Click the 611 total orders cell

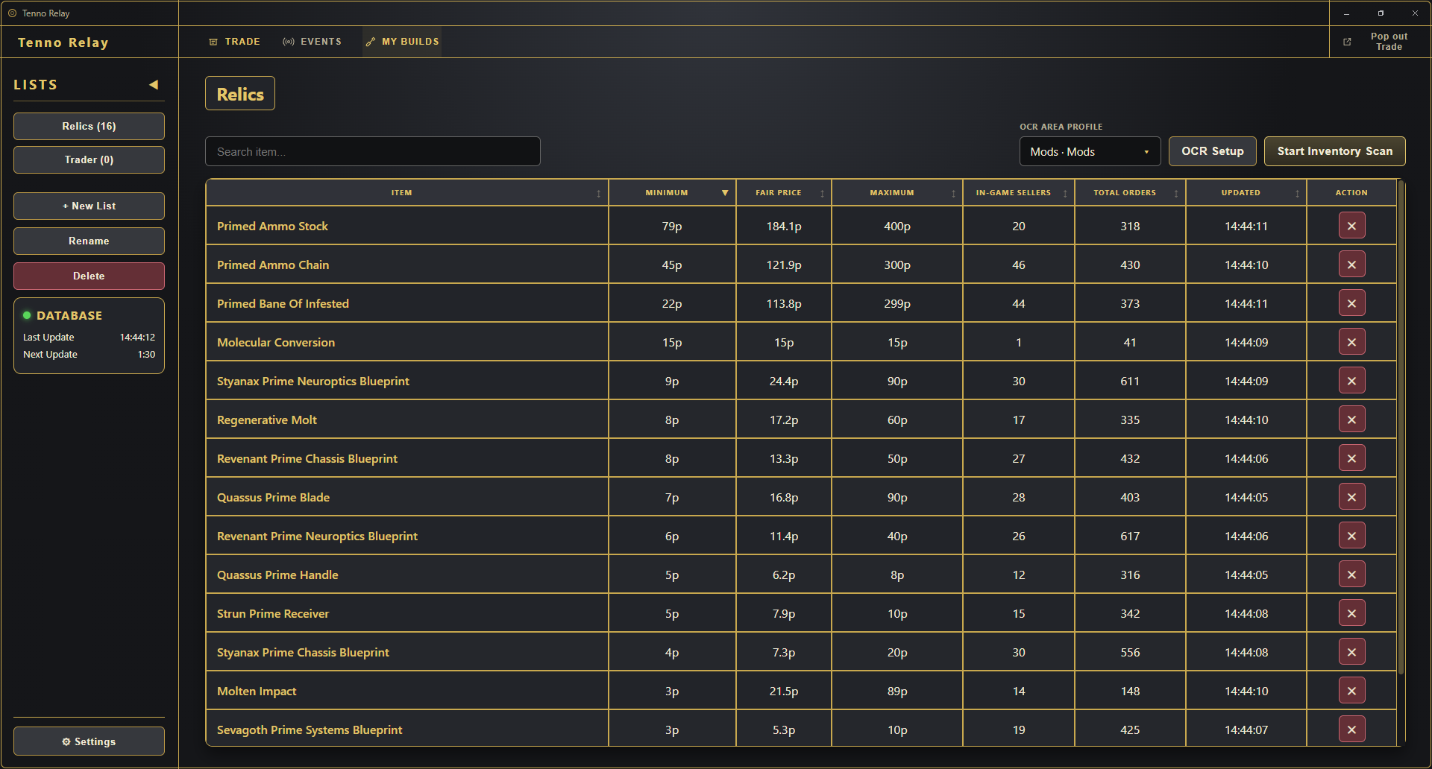[1130, 381]
